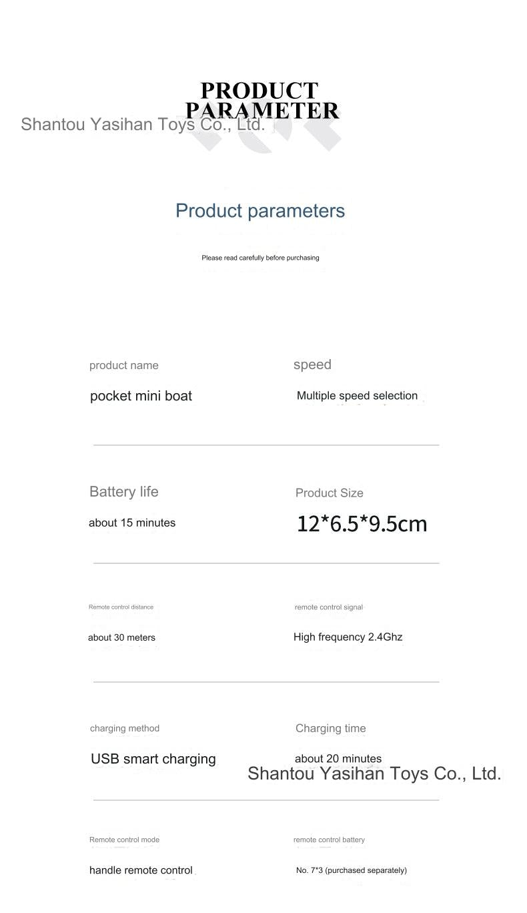Click the 'pocket mini boat' value
Image resolution: width=527 pixels, height=913 pixels.
coord(141,396)
